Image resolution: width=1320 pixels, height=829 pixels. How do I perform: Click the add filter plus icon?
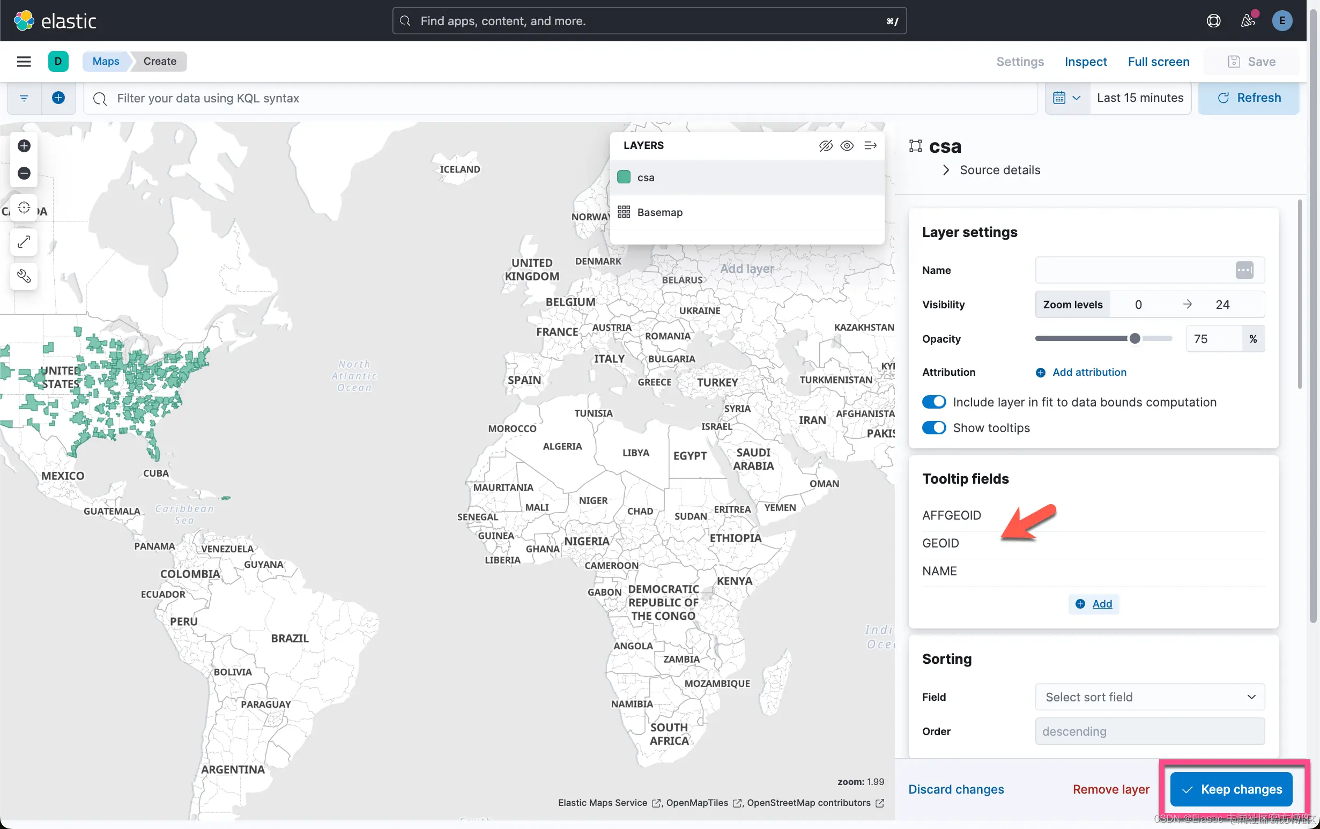point(58,98)
